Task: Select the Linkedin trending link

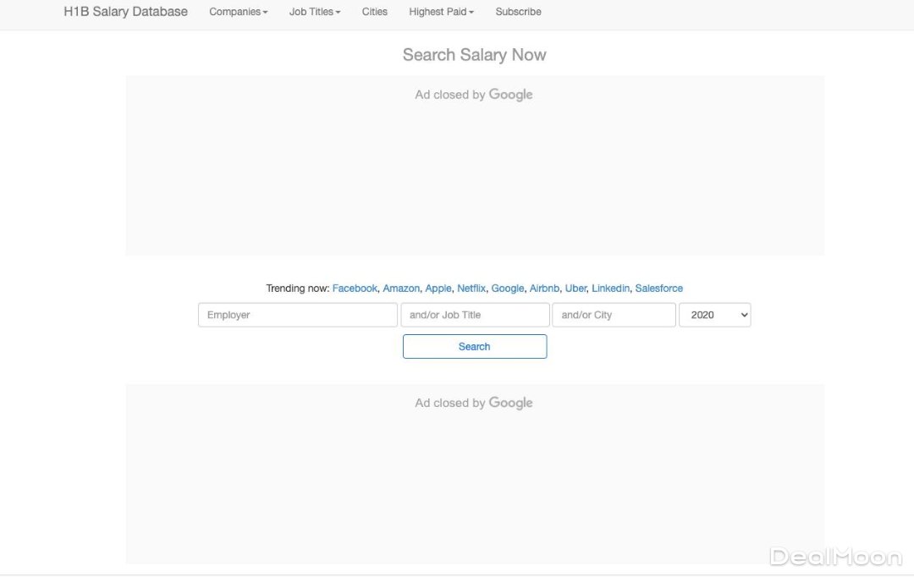Action: pyautogui.click(x=610, y=288)
